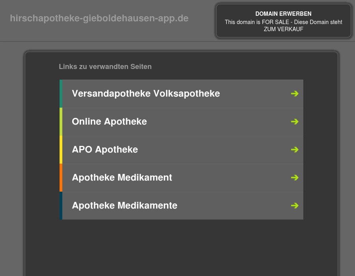Click the light green bar beside Online Apotheke
Screen dimensions: 355x276
(x=62, y=121)
